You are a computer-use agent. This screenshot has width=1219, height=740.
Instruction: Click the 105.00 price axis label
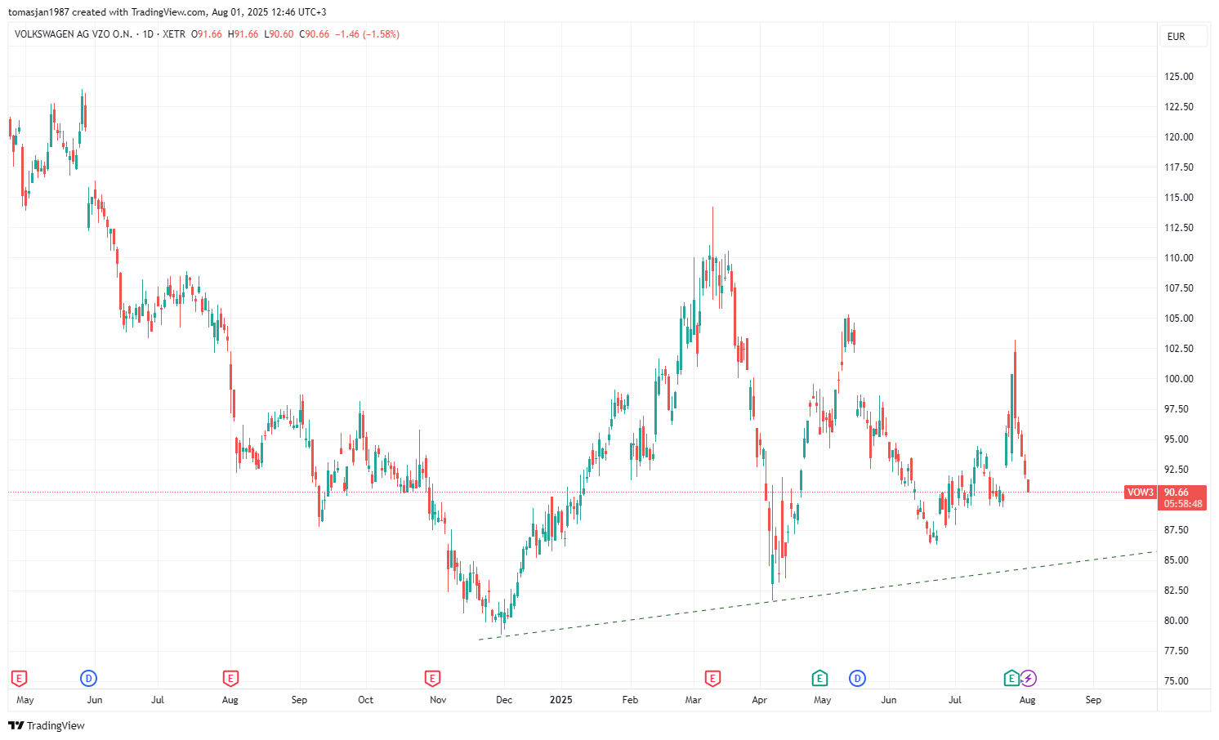[1179, 319]
